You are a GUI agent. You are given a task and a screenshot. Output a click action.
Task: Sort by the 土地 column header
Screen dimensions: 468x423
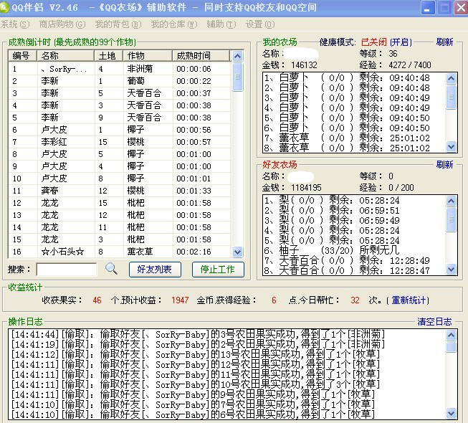click(x=109, y=56)
